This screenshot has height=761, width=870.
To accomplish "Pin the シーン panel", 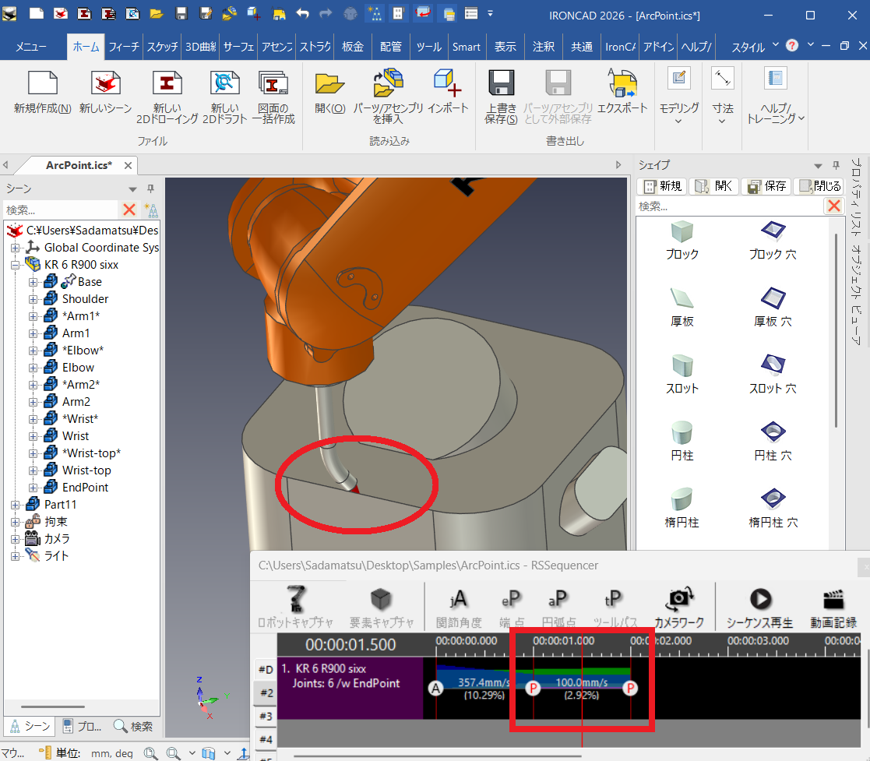I will click(150, 188).
